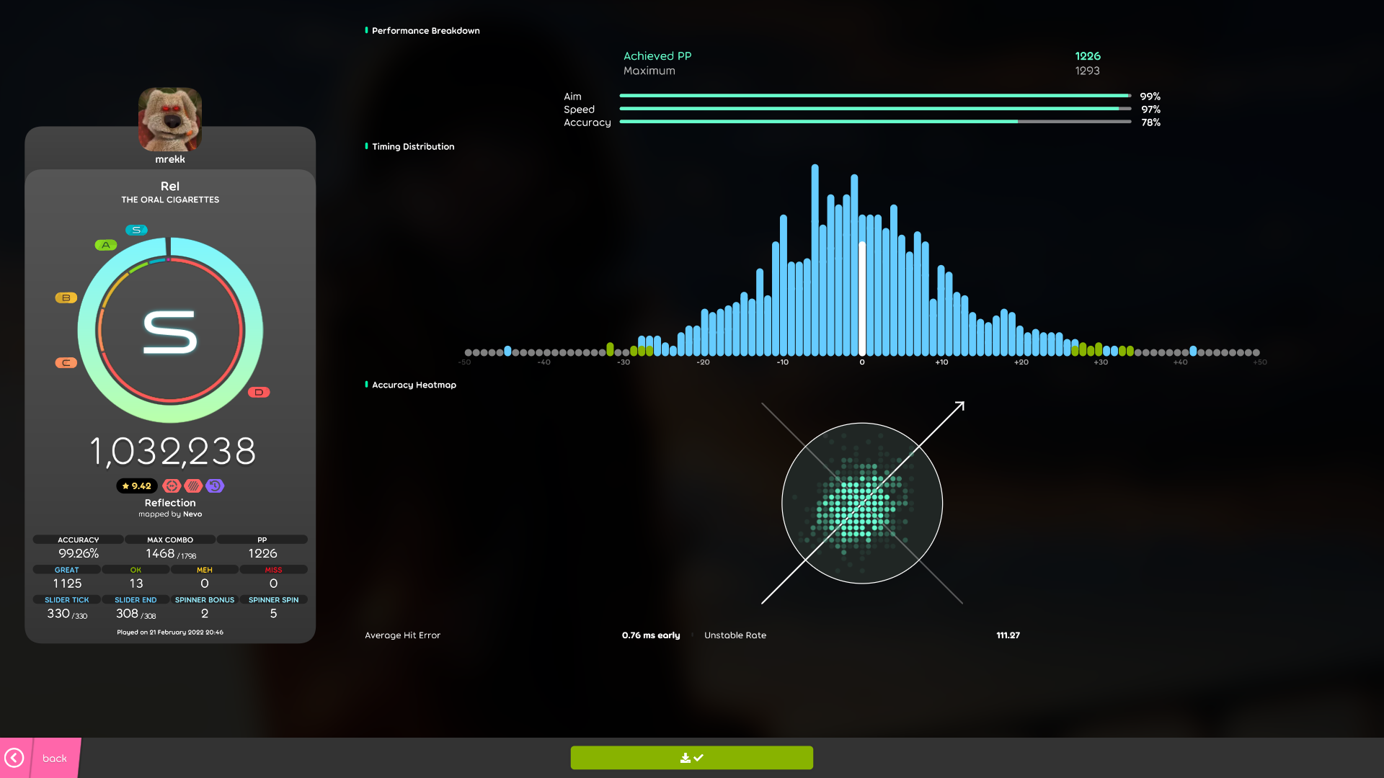Click the MAX COMBO stat panel

[x=169, y=547]
